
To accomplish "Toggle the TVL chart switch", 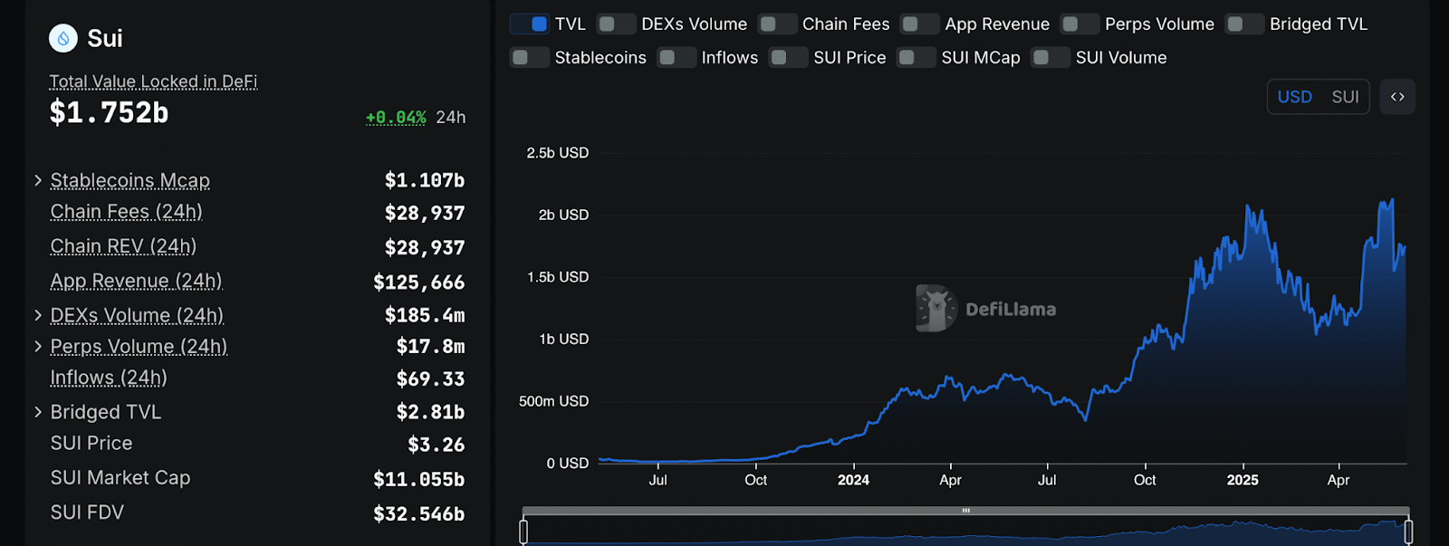I will pyautogui.click(x=529, y=24).
